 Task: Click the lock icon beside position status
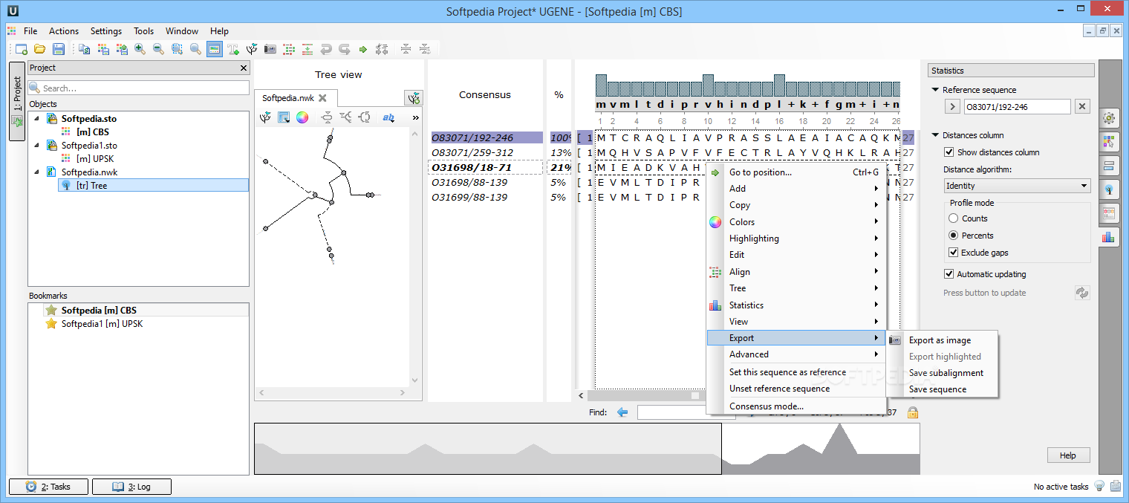click(912, 412)
